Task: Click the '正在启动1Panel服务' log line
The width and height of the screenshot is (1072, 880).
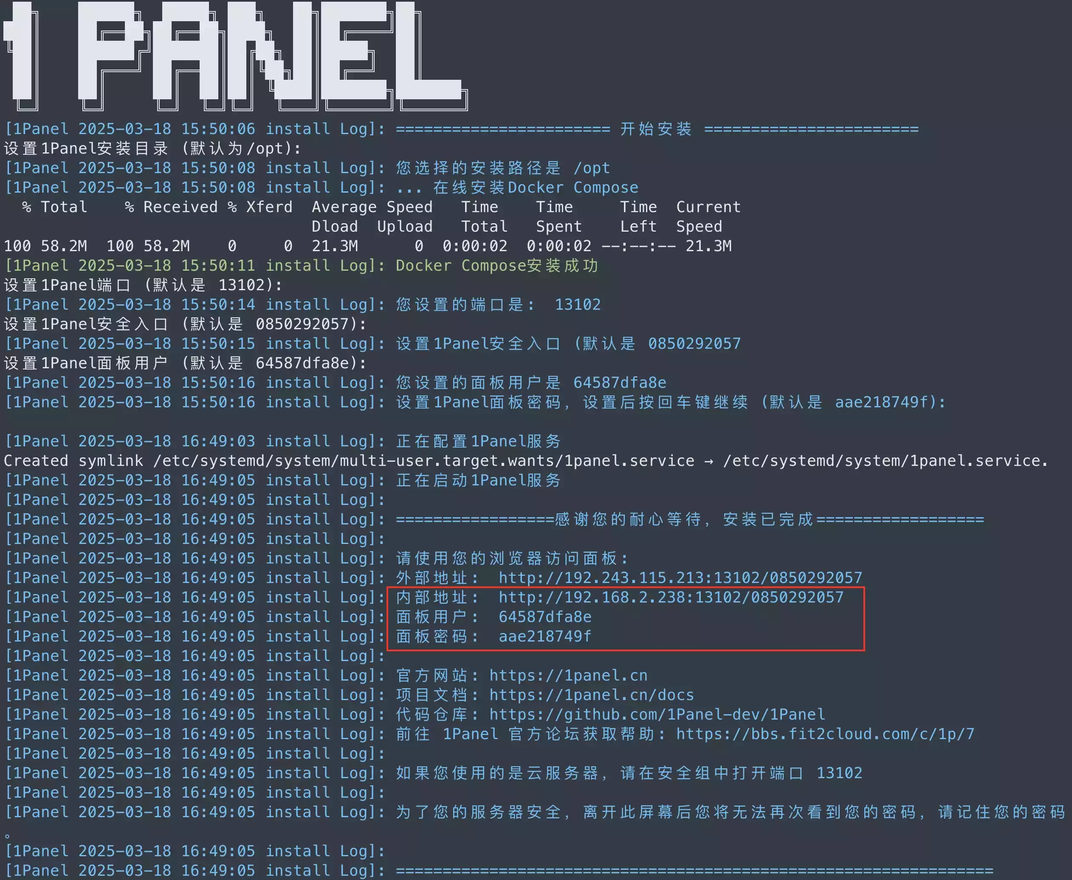Action: coord(282,480)
